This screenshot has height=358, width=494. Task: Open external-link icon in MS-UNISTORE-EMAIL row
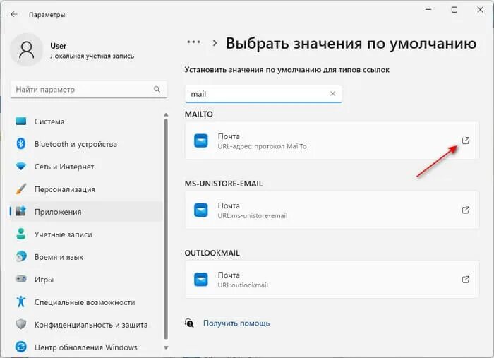(x=466, y=210)
